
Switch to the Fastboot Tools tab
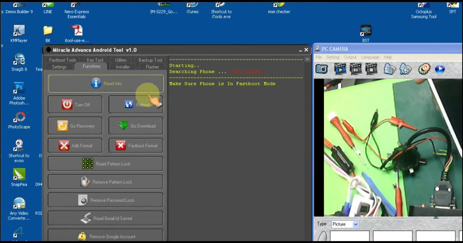coord(62,60)
